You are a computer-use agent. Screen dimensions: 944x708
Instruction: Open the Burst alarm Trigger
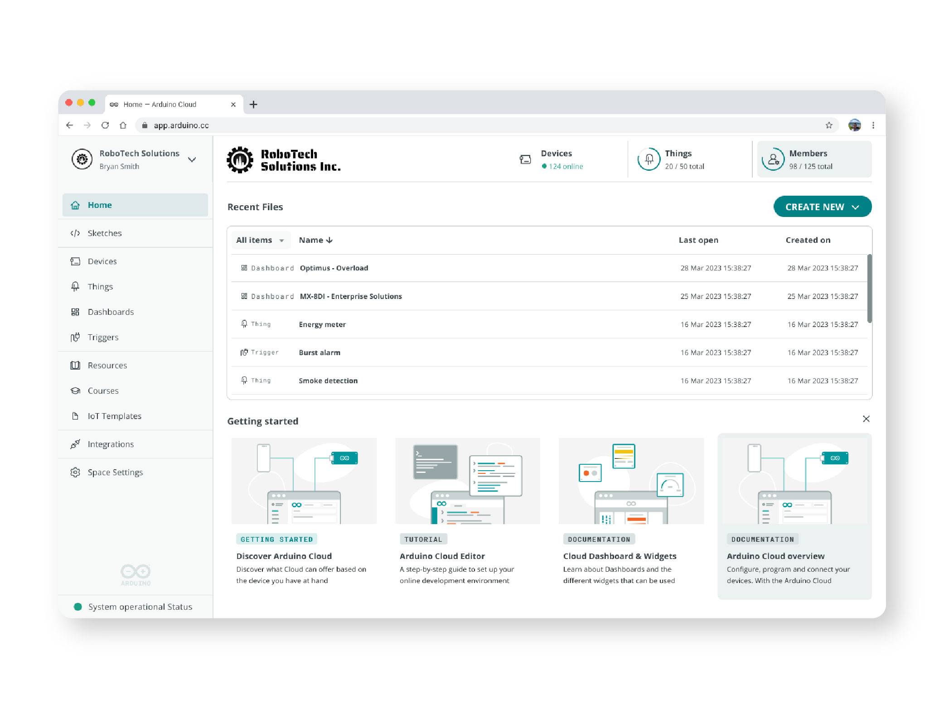[319, 352]
